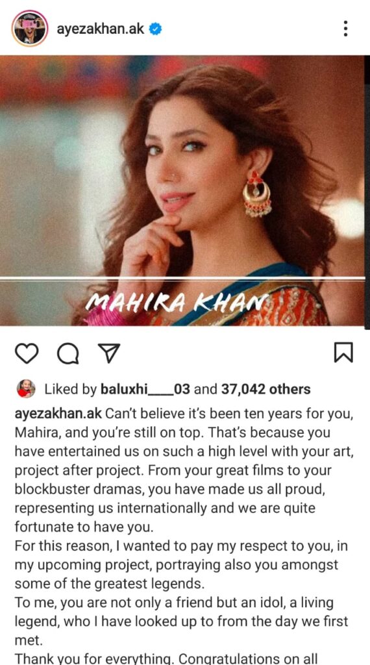
Task: Tap the white line across the photo
Action: (182, 279)
